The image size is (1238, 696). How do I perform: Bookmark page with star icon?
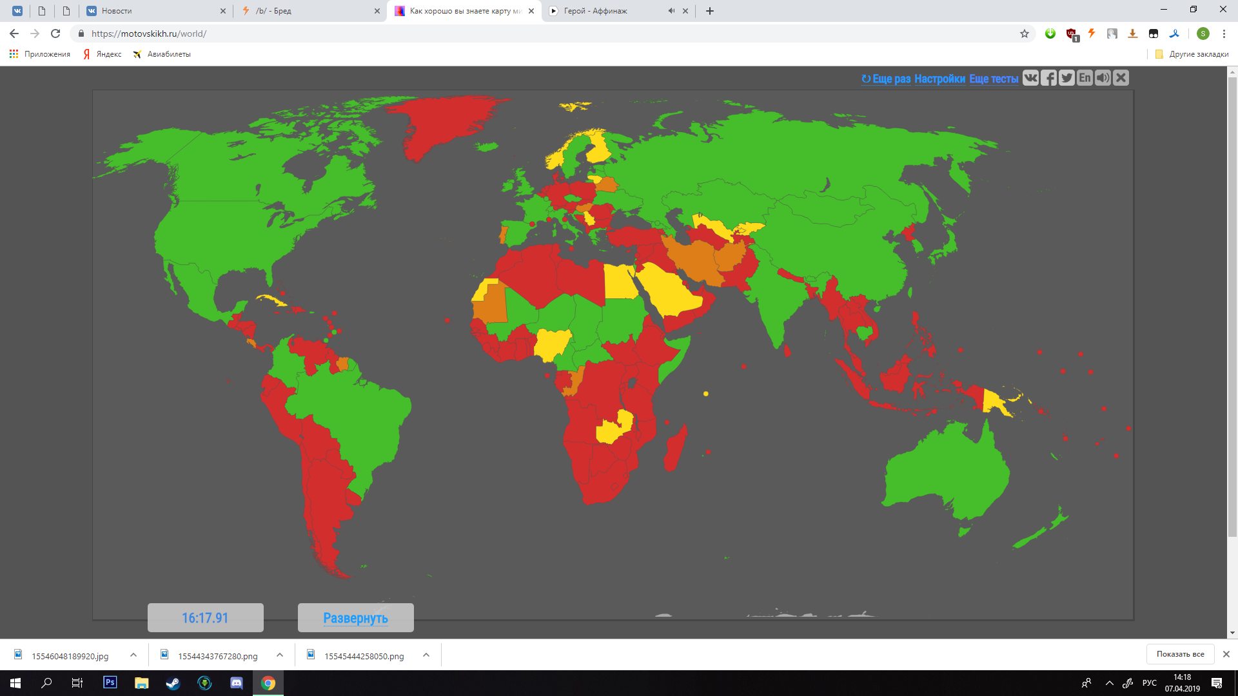point(1024,34)
